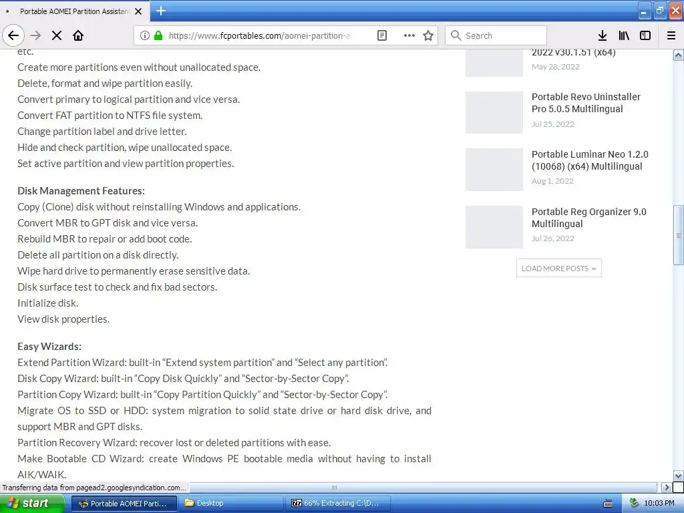This screenshot has height=513, width=684.
Task: Click the safely remove hardware tray icon
Action: pyautogui.click(x=634, y=504)
